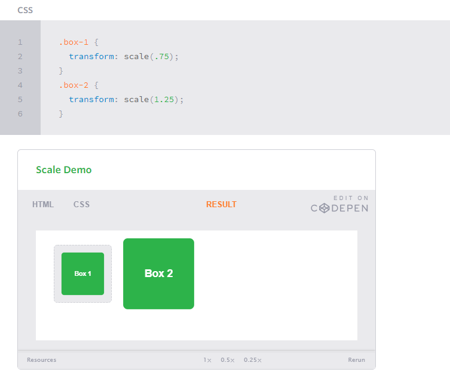
Task: Click the CodePen logo icon
Action: point(325,208)
